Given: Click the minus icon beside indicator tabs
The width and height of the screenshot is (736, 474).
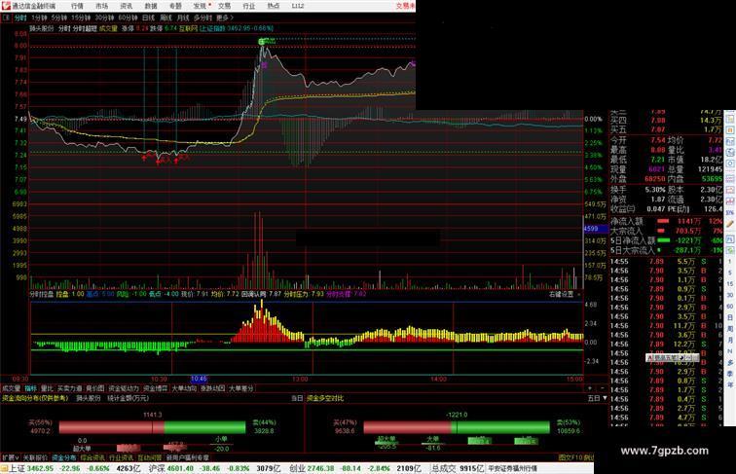Looking at the screenshot, I should [x=602, y=388].
